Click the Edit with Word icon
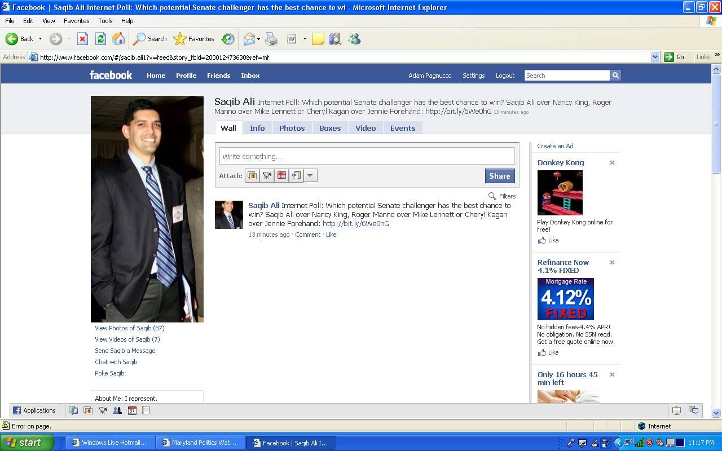722x451 pixels. (x=292, y=39)
